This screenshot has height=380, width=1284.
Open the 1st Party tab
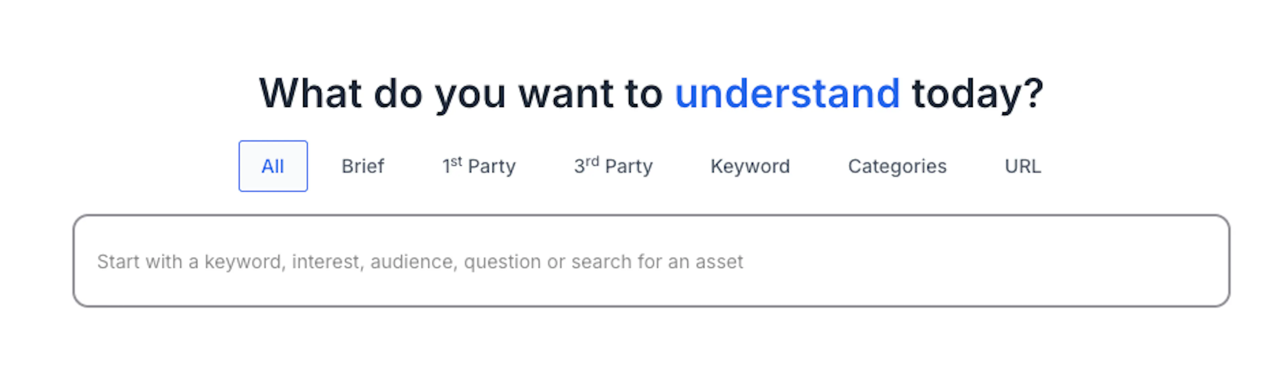479,166
